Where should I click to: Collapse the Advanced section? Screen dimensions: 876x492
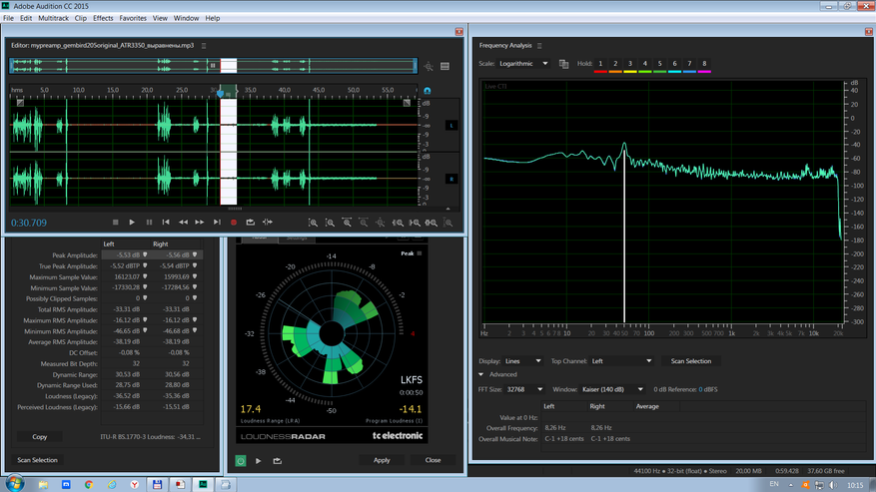click(481, 374)
